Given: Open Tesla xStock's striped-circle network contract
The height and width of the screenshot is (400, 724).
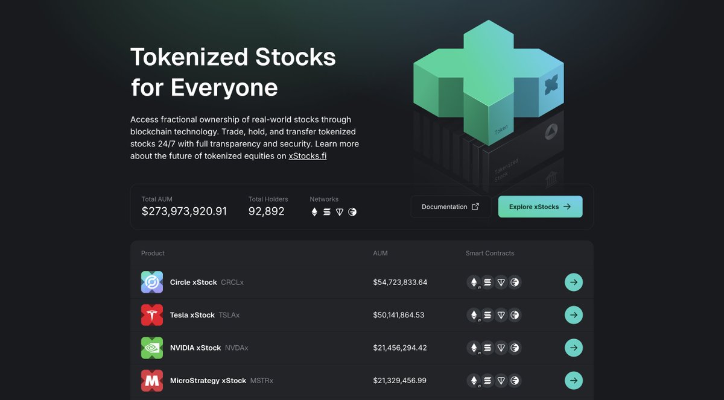Looking at the screenshot, I should coord(515,314).
